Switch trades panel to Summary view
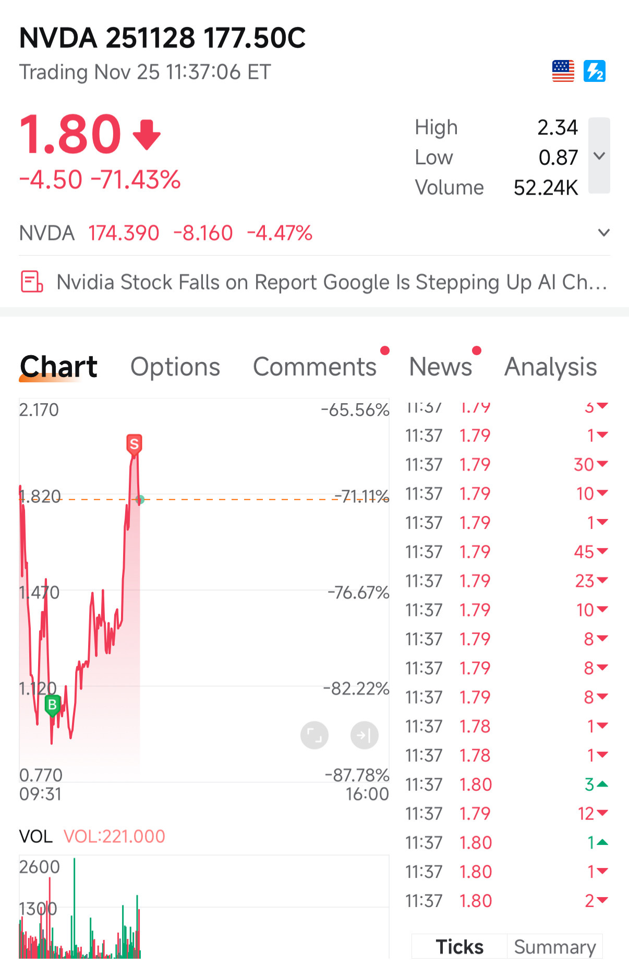The width and height of the screenshot is (629, 966). (555, 947)
